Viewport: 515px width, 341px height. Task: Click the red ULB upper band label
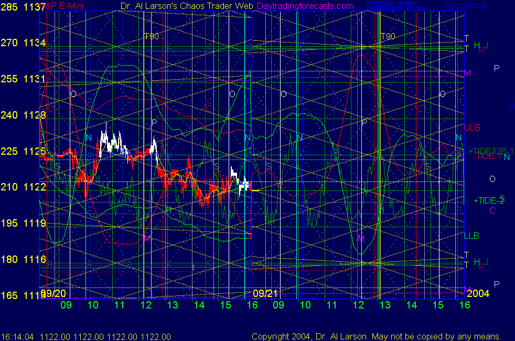tap(472, 127)
